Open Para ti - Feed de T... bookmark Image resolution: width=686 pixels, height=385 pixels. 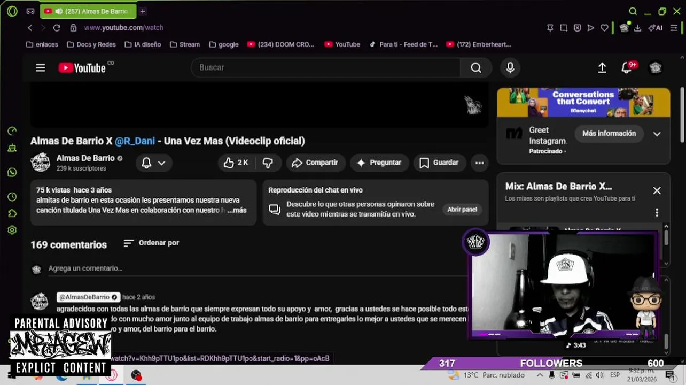pyautogui.click(x=403, y=44)
